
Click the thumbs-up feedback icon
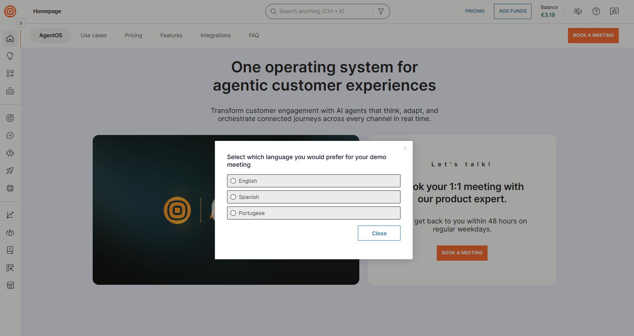tap(614, 11)
